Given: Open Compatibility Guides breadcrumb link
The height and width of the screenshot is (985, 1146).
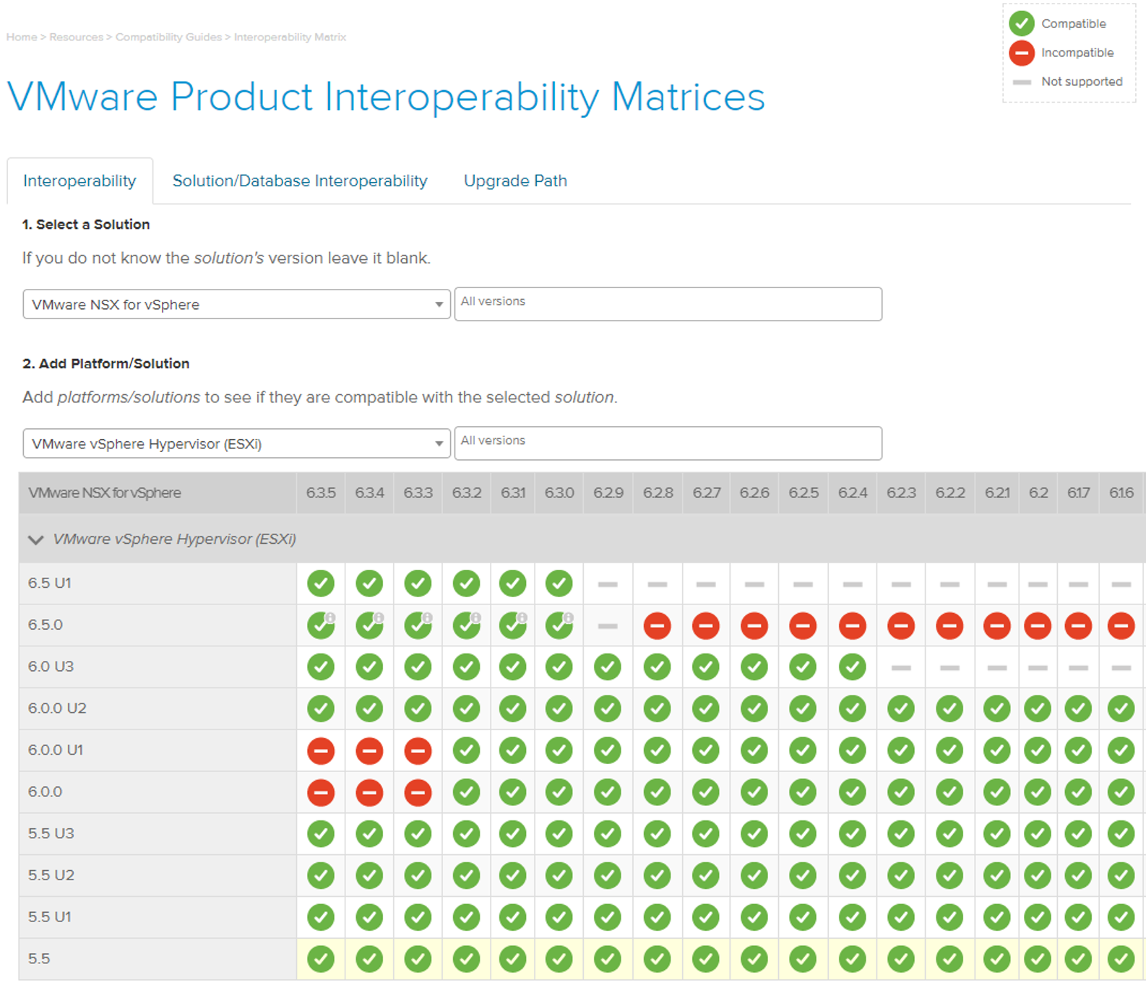Looking at the screenshot, I should pos(168,37).
